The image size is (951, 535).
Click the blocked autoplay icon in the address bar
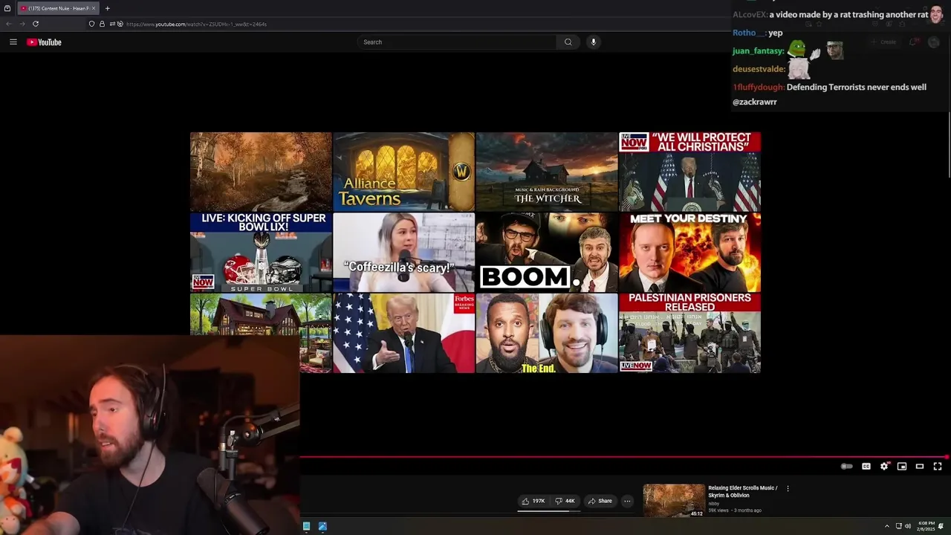coord(120,24)
